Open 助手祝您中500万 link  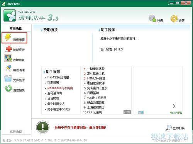tap(59, 109)
